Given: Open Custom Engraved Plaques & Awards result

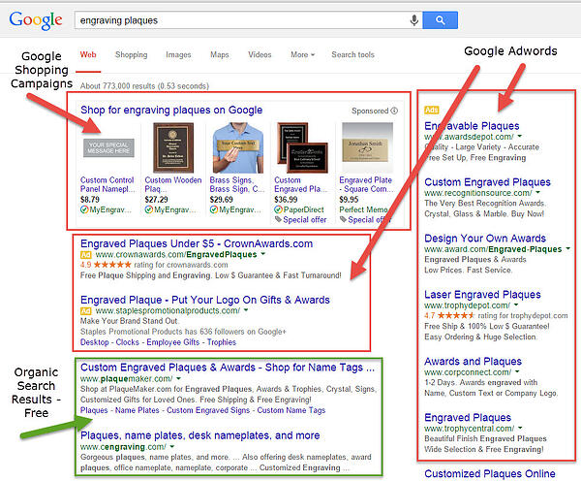Looking at the screenshot, I should 228,368.
